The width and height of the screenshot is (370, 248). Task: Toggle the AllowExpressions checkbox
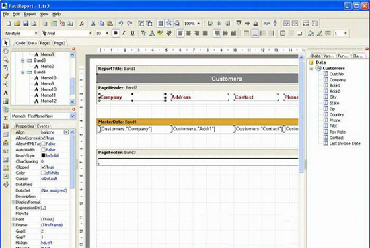(x=44, y=138)
